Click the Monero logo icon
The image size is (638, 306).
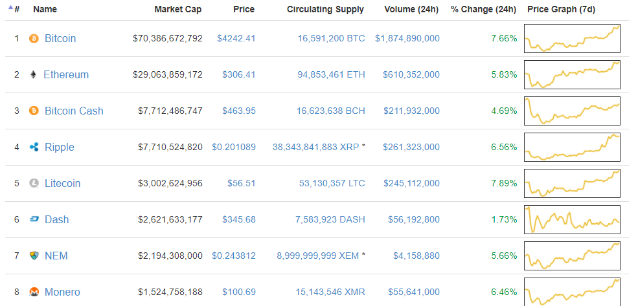point(34,292)
